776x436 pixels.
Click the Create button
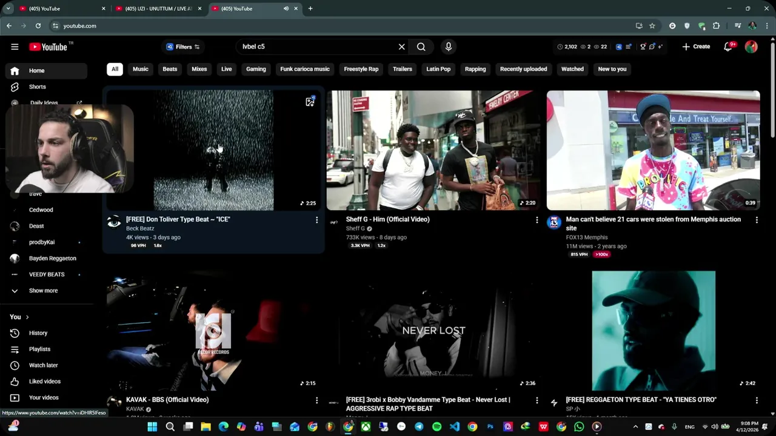point(696,47)
